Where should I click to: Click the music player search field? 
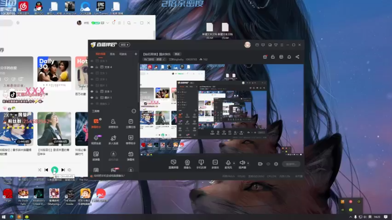(6, 23)
